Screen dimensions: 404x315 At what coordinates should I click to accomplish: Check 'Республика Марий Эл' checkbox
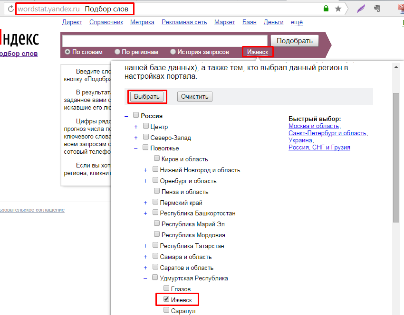(x=157, y=223)
